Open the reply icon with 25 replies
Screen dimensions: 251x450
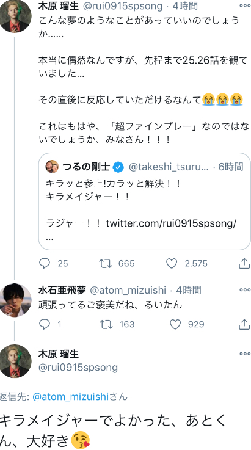44,263
